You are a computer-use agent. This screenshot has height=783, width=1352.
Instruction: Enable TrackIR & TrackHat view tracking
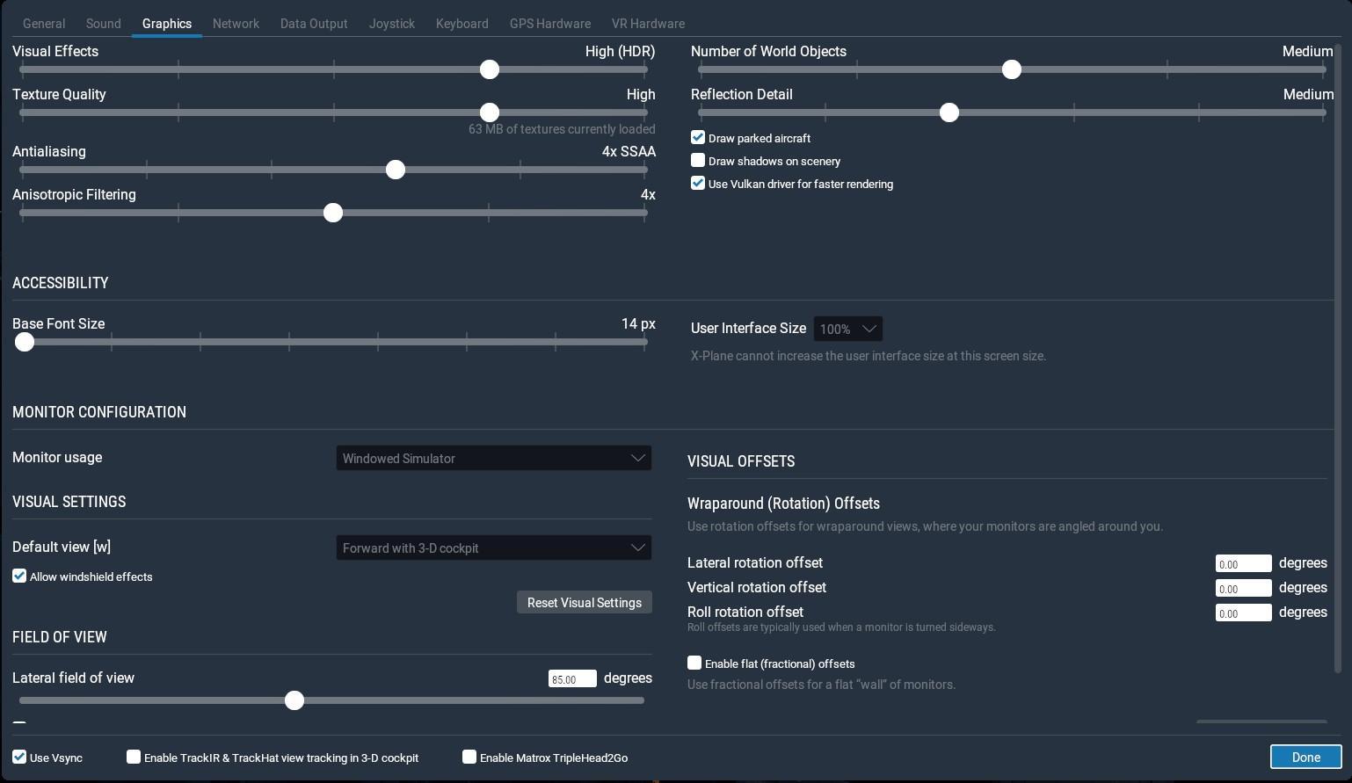[134, 758]
